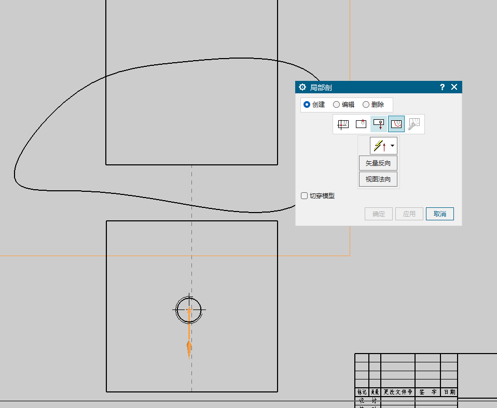The image size is (497, 408).
Task: Click the gear icon in 局部剖 title bar
Action: 302,87
